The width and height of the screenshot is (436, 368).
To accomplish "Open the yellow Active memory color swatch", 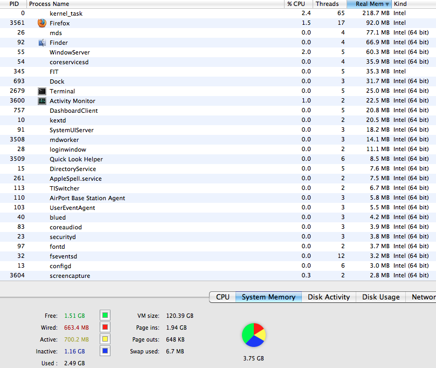I will pos(105,339).
